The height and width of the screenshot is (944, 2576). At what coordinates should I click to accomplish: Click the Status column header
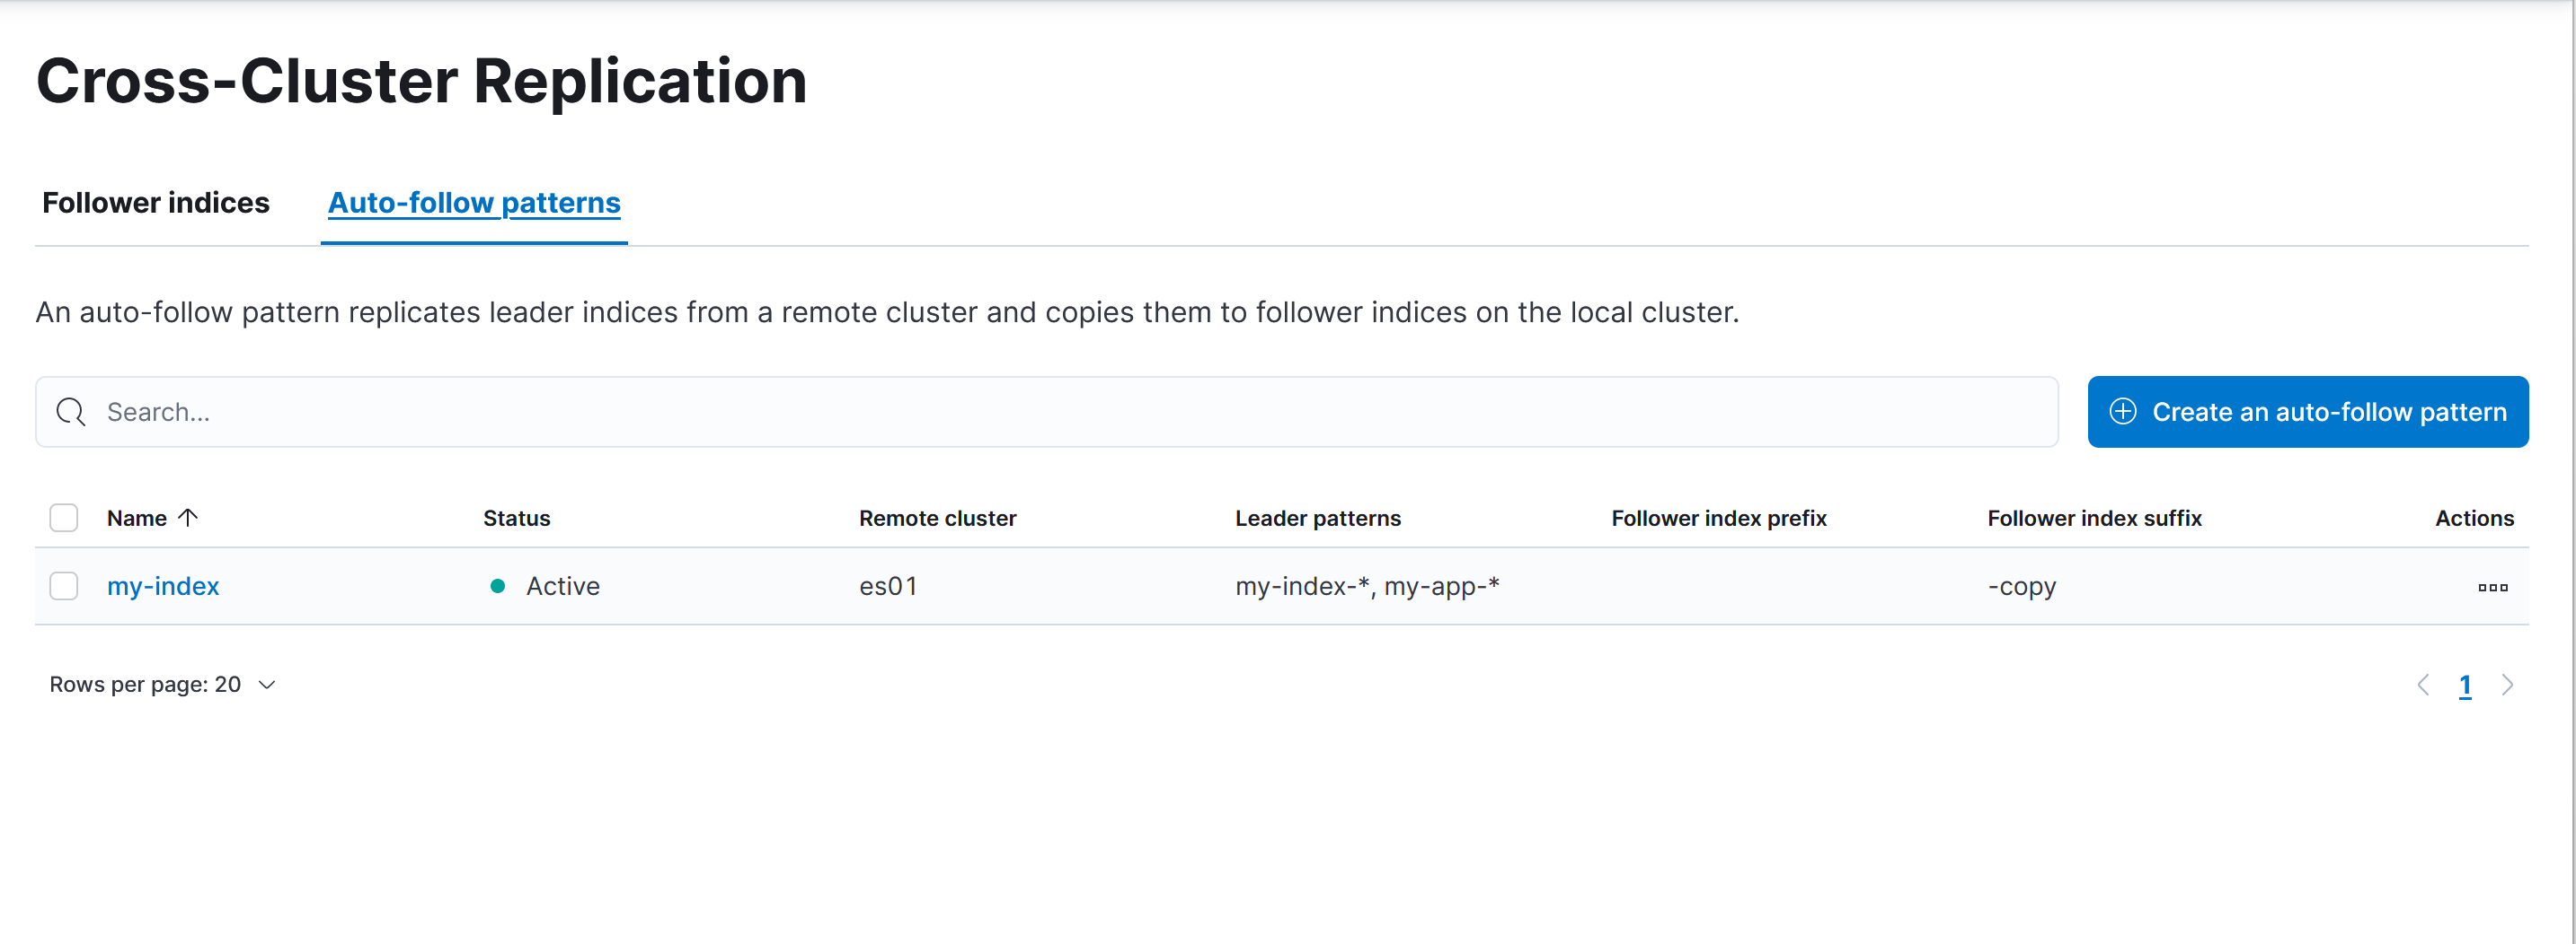pyautogui.click(x=516, y=518)
